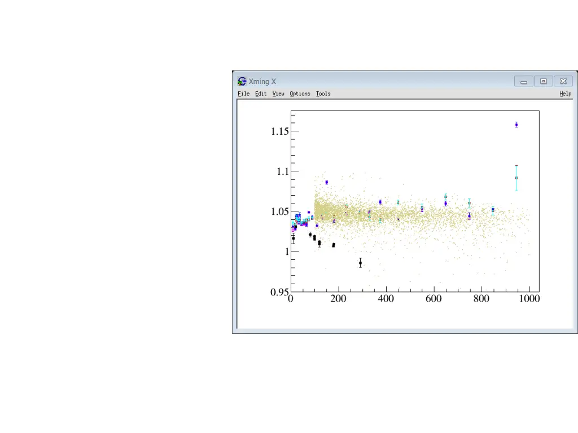
Task: Open the Help menu
Action: click(x=565, y=94)
